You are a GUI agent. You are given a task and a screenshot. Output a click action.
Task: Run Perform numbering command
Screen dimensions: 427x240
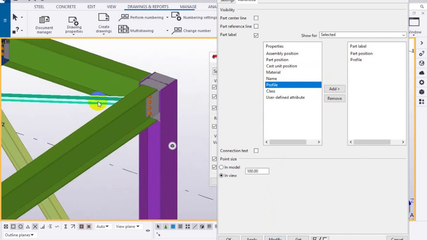tap(141, 17)
